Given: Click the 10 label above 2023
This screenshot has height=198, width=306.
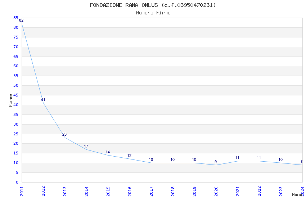Looking at the screenshot, I should [280, 159].
